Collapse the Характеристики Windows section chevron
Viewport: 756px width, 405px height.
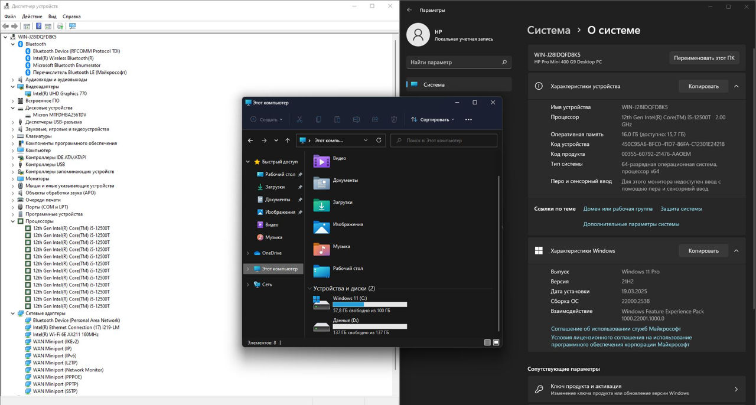coord(736,251)
